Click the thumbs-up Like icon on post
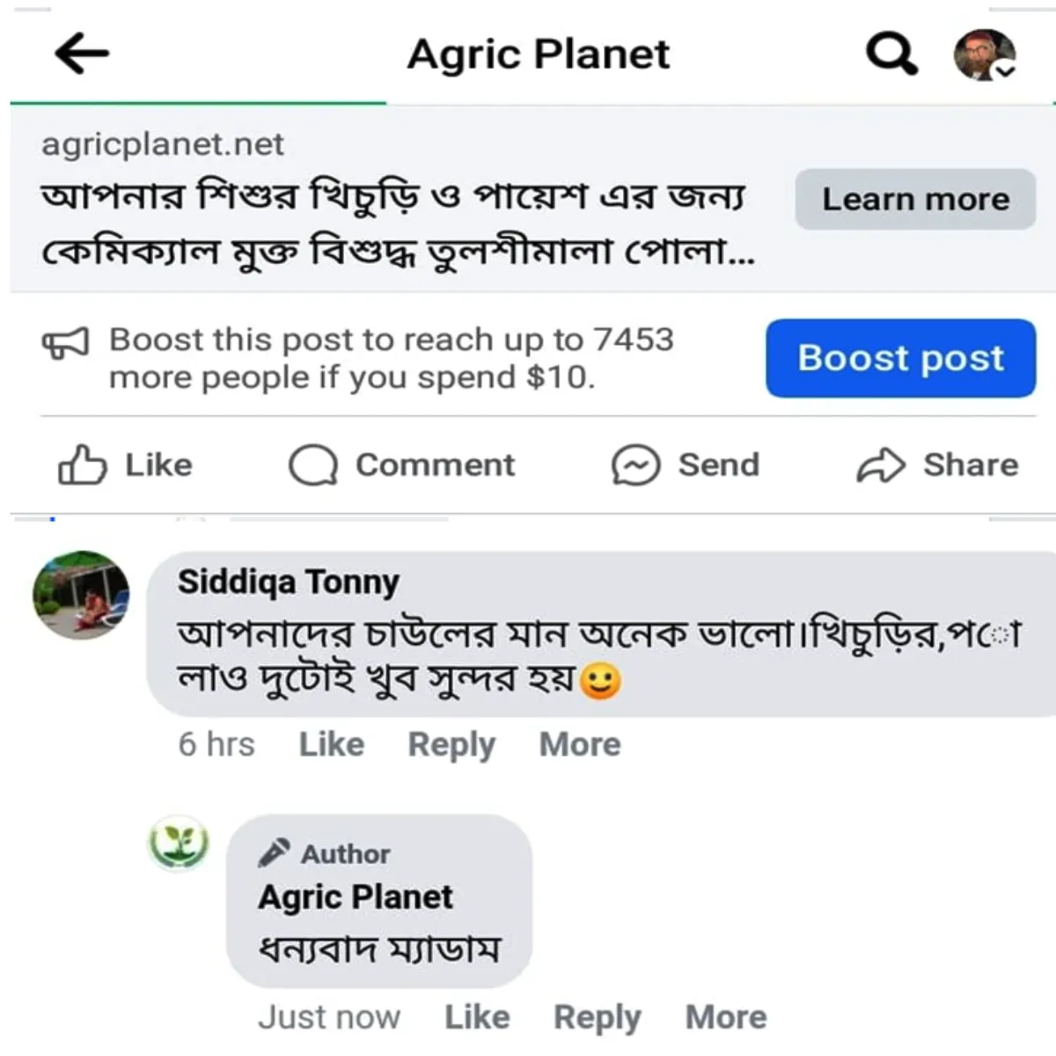This screenshot has width=1056, height=1056. pyautogui.click(x=82, y=465)
